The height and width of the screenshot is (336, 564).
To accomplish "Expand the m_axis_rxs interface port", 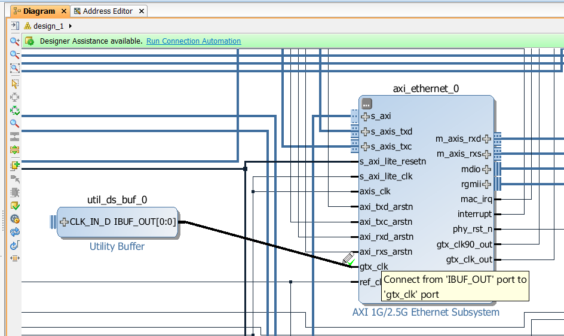I will [x=487, y=154].
